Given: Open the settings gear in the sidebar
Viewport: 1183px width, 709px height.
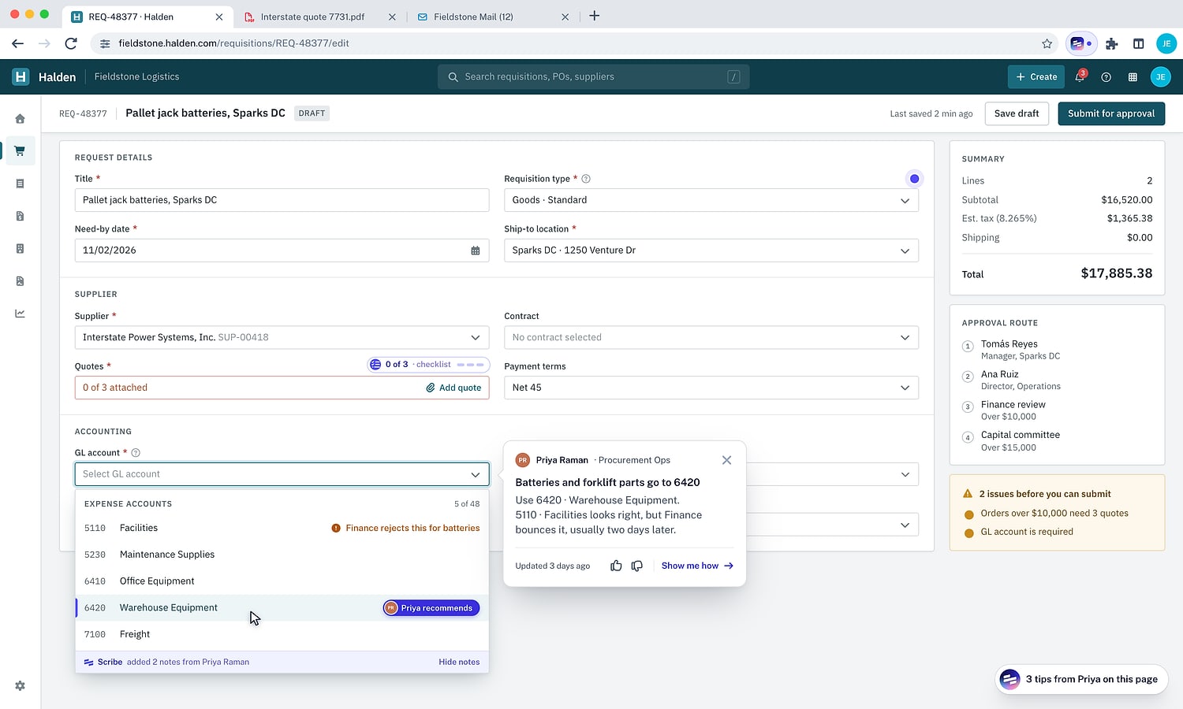Looking at the screenshot, I should point(20,686).
